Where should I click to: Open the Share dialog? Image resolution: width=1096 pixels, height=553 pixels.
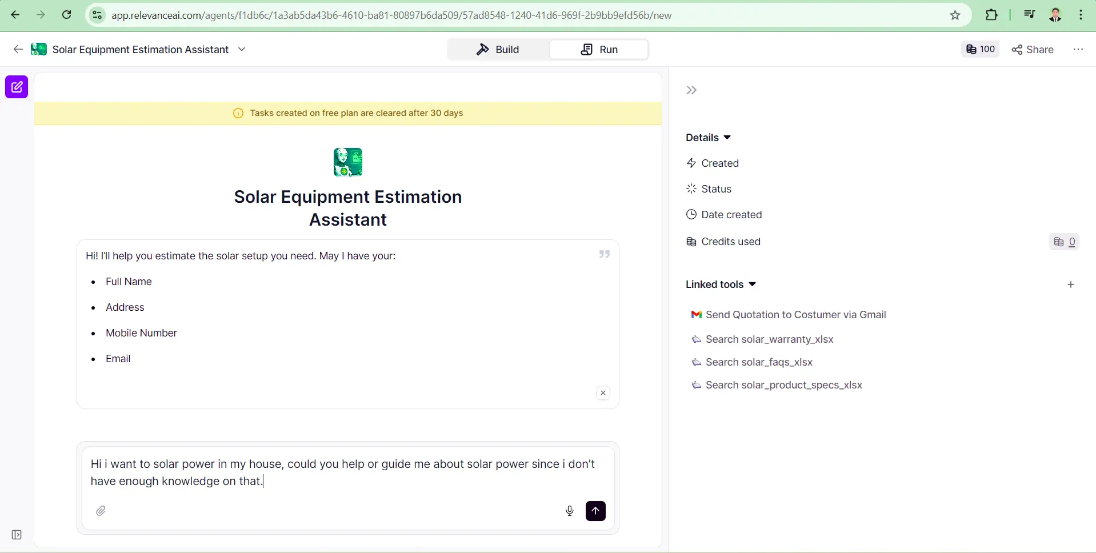click(1033, 49)
